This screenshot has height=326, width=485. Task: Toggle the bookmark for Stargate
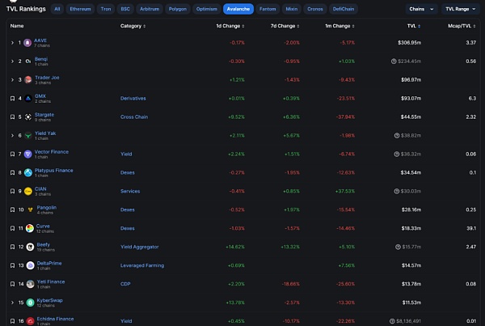click(x=12, y=116)
